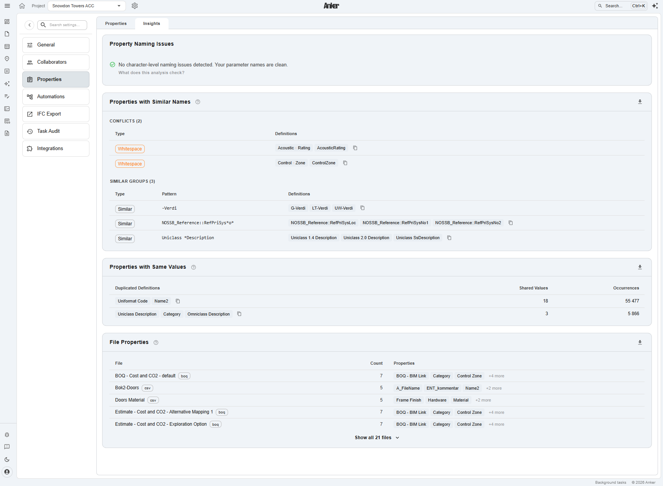663x486 pixels.
Task: Copy the ControlZone conflict definitions
Action: (x=345, y=163)
